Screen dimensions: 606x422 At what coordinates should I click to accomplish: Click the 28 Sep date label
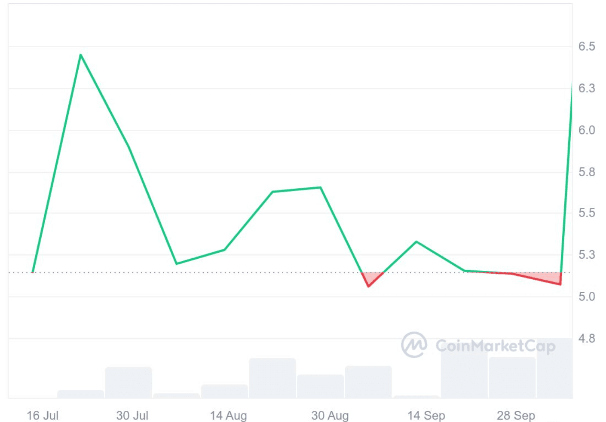(x=516, y=416)
